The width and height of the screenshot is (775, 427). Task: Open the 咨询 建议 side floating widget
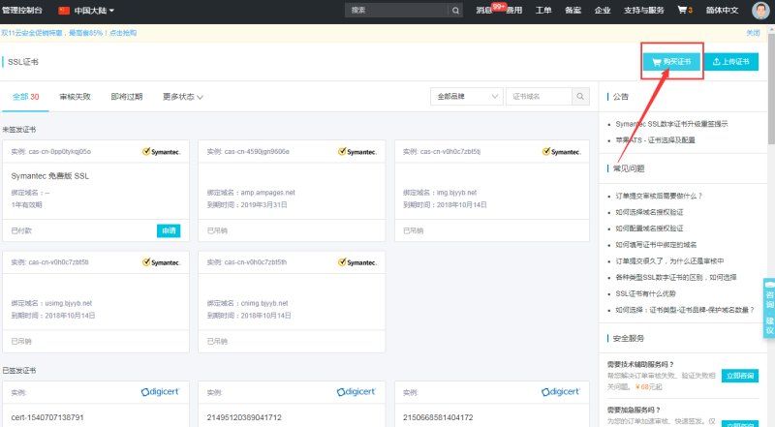[769, 309]
